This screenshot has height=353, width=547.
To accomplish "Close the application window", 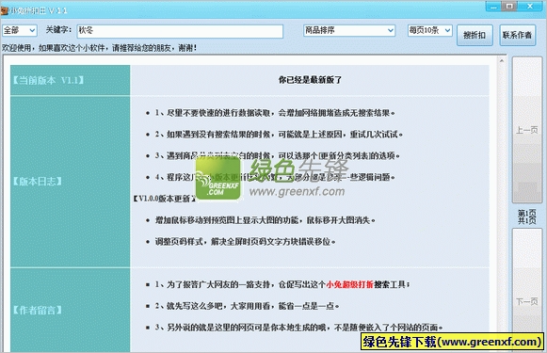I will [x=530, y=7].
